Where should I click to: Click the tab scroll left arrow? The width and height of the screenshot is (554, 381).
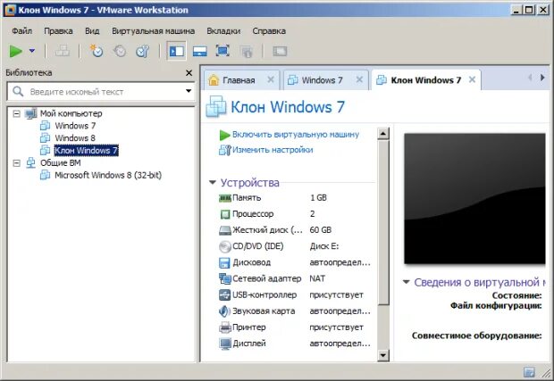(x=530, y=78)
